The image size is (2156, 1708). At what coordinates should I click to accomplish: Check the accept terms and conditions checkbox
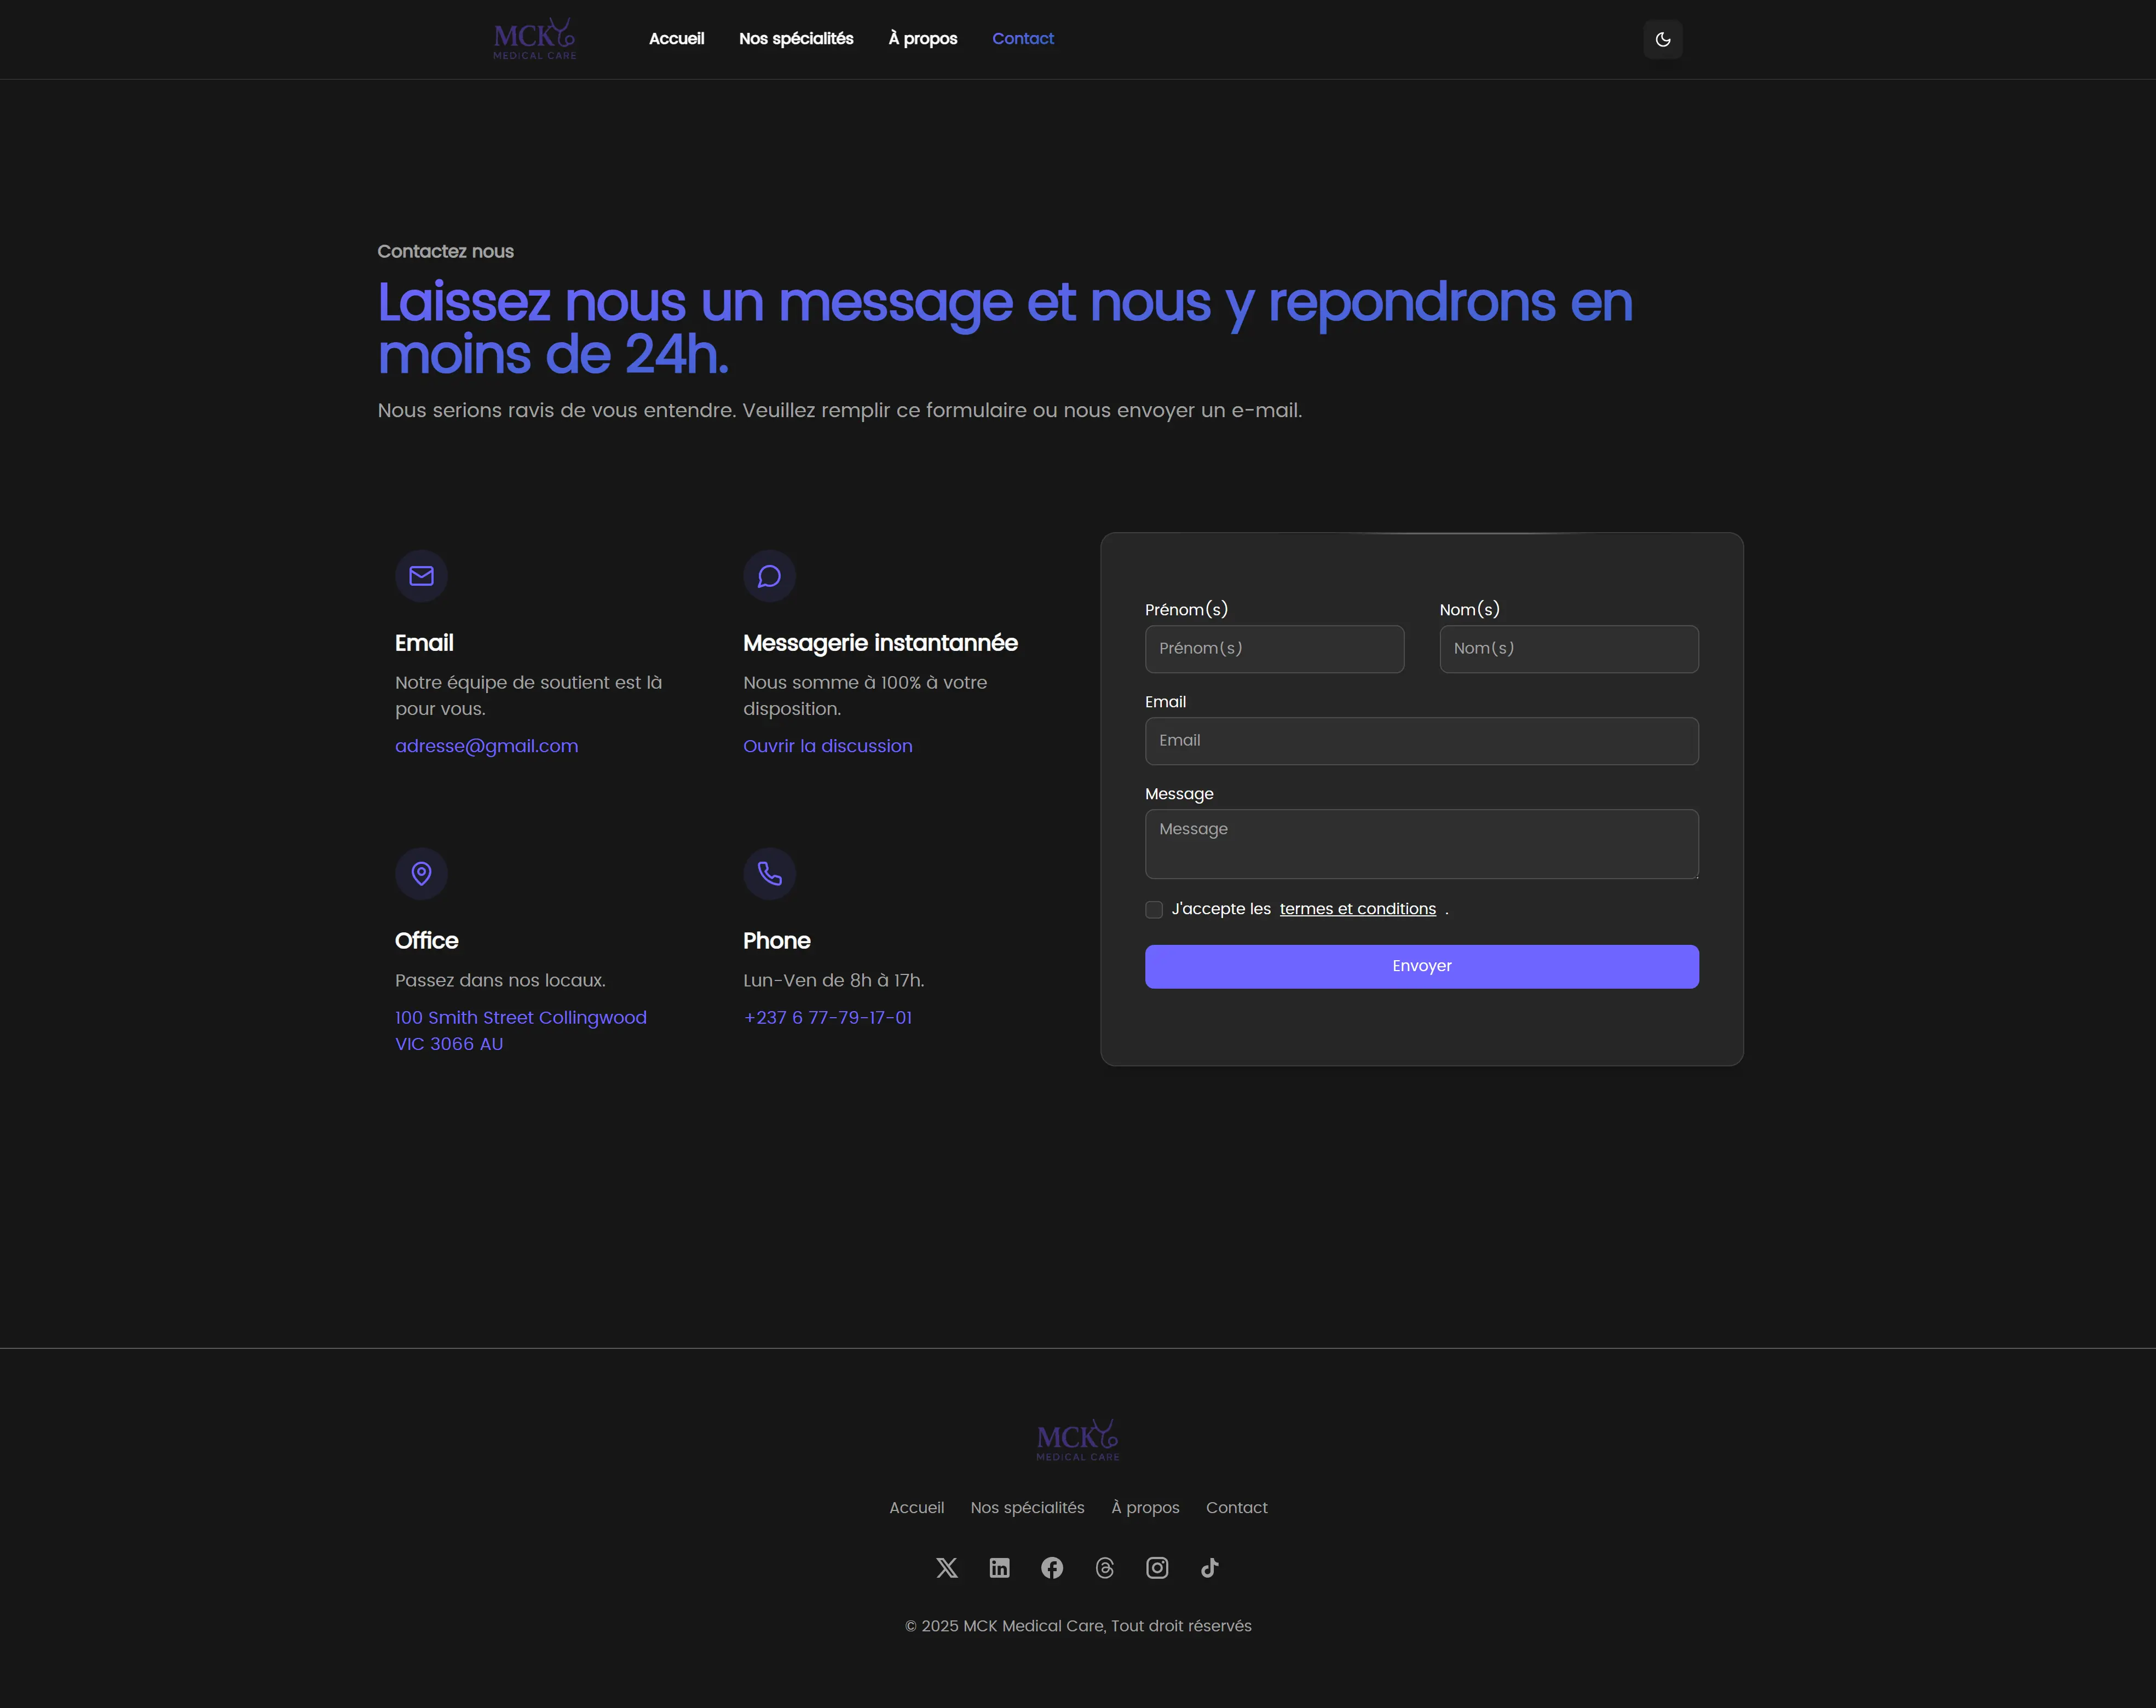pos(1154,909)
